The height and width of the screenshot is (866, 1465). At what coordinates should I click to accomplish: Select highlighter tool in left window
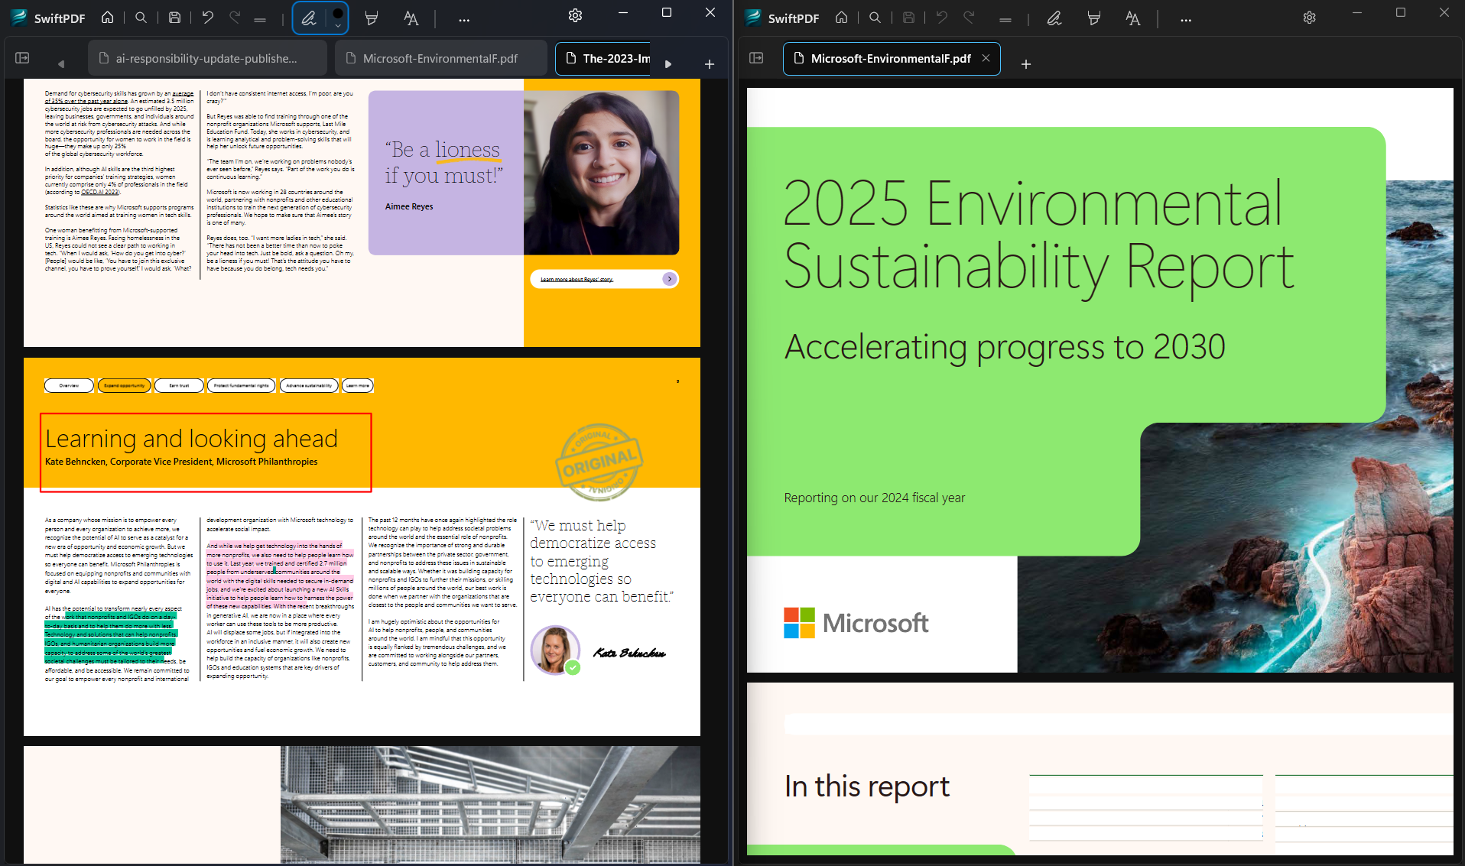(x=372, y=18)
